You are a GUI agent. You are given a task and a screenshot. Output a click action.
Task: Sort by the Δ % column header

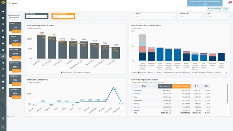click(206, 86)
